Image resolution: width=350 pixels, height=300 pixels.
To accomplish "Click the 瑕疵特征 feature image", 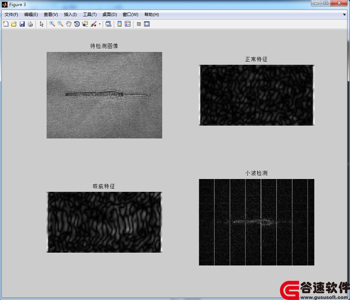I will (104, 222).
